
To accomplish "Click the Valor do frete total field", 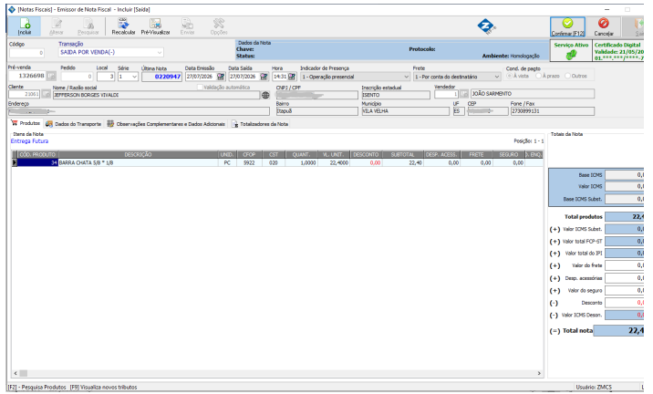I will [624, 265].
